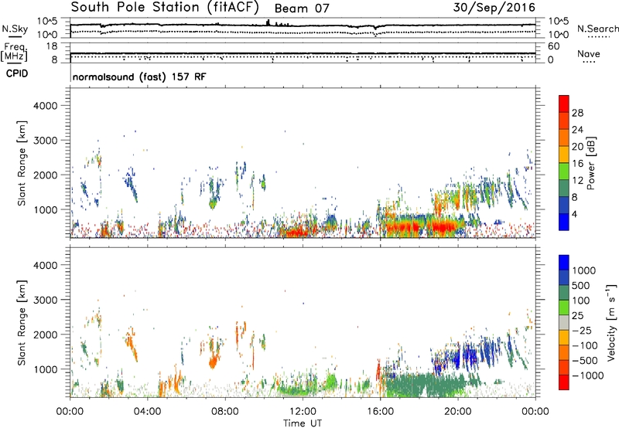Click the 'Nave' legend label
The height and width of the screenshot is (428, 619).
coord(588,54)
